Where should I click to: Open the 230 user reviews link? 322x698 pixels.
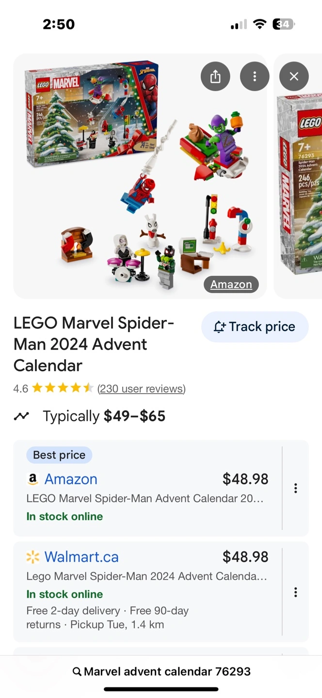click(142, 389)
